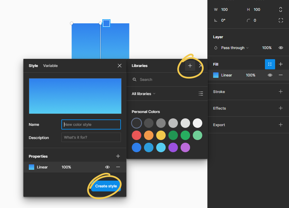Add an export setting with the plus icon
289x208 pixels.
tap(281, 125)
